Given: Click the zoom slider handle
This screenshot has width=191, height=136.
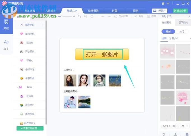Looking at the screenshot, I should [x=62, y=16].
